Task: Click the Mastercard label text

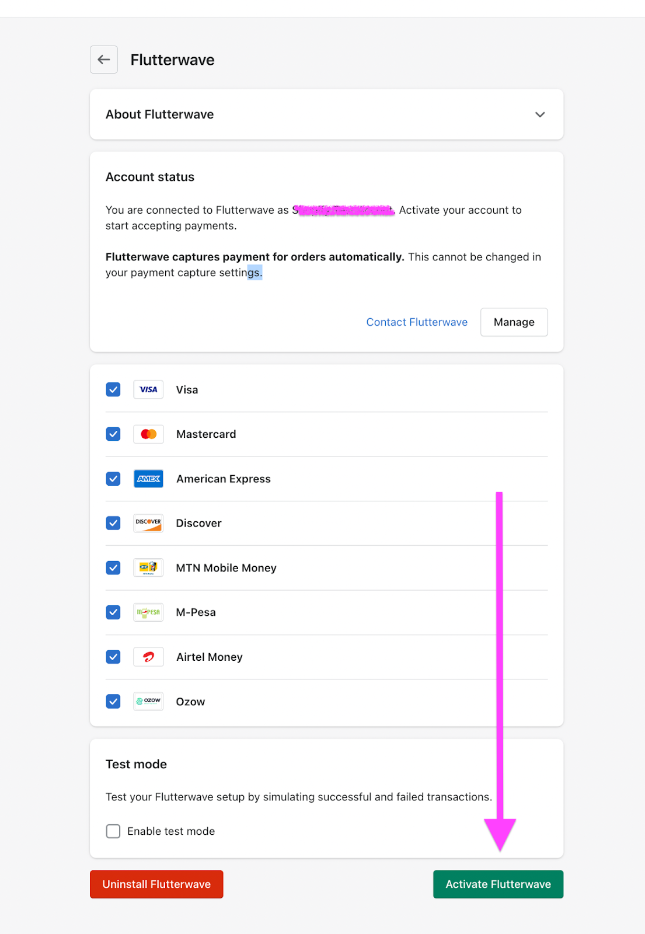Action: (x=206, y=434)
